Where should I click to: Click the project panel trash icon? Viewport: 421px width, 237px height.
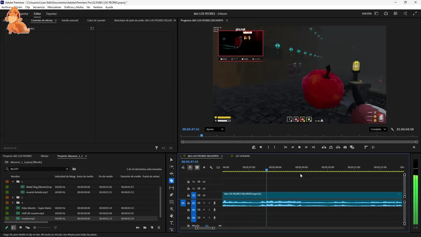[159, 227]
